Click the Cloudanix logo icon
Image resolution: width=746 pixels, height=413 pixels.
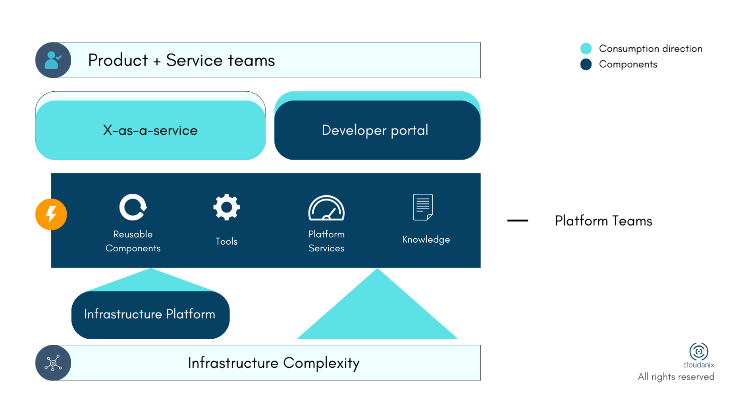click(698, 351)
